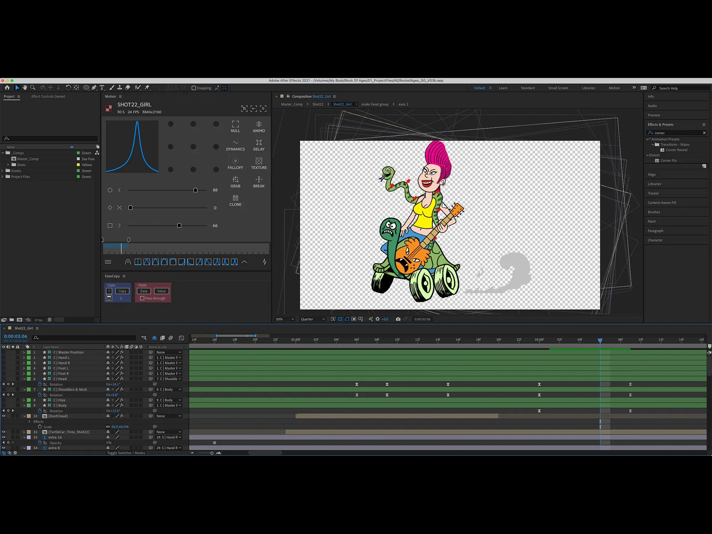Viewport: 712px width, 534px height.
Task: Switch to the Standard workspace
Action: [528, 88]
